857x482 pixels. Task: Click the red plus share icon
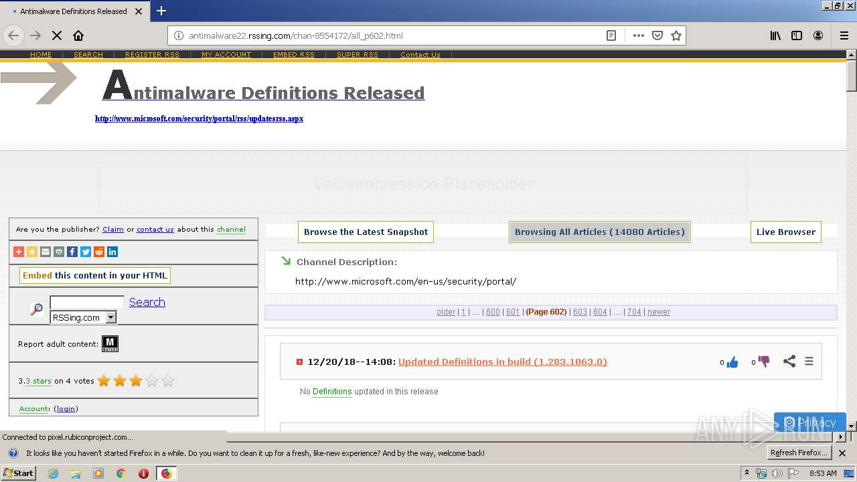coord(19,252)
